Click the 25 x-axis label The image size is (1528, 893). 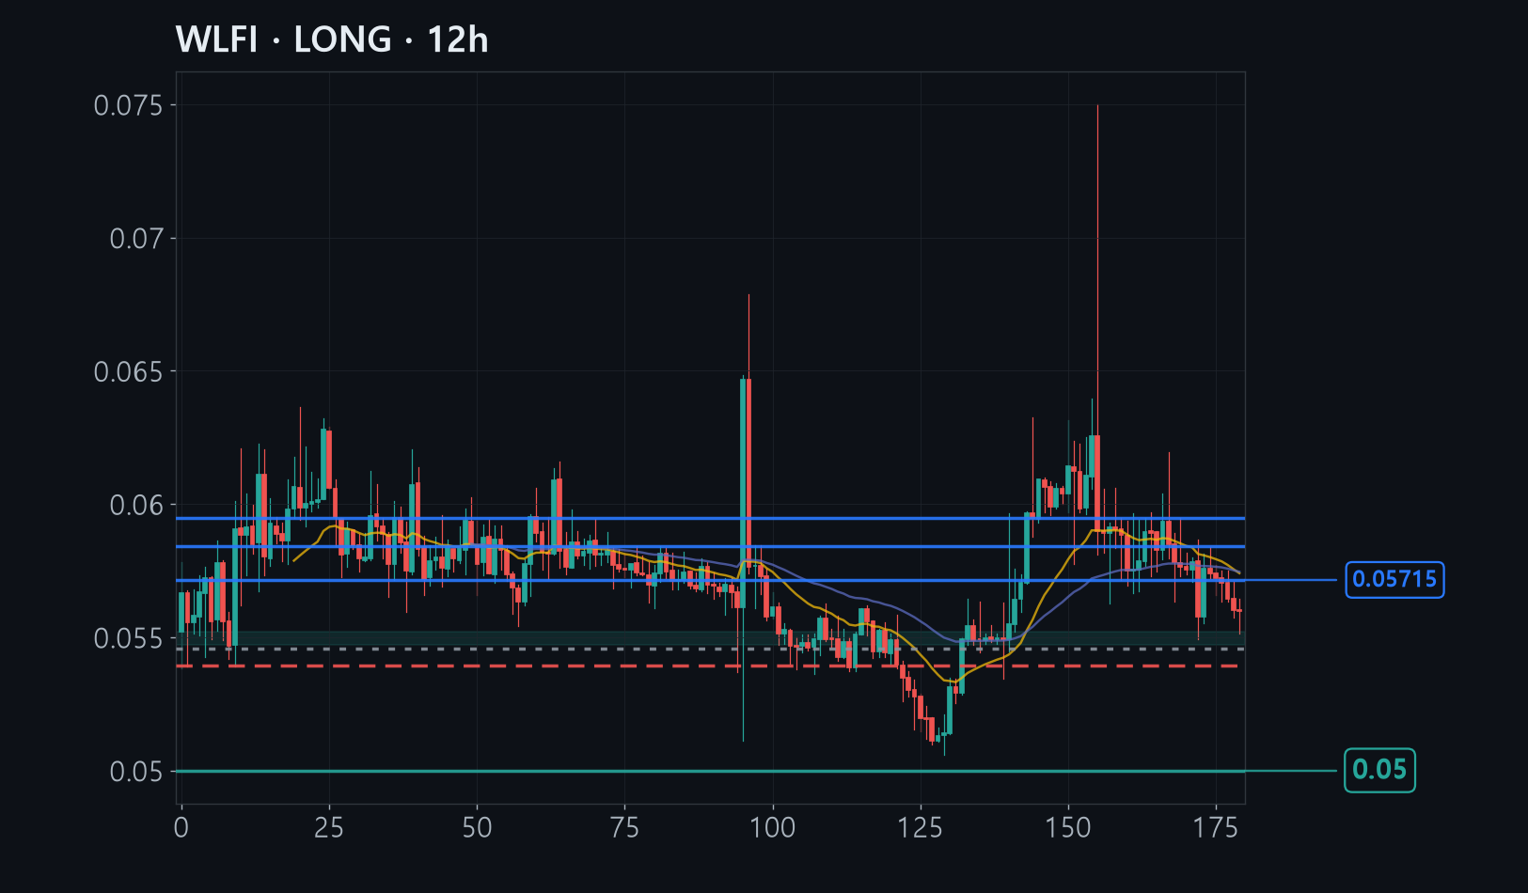(329, 828)
